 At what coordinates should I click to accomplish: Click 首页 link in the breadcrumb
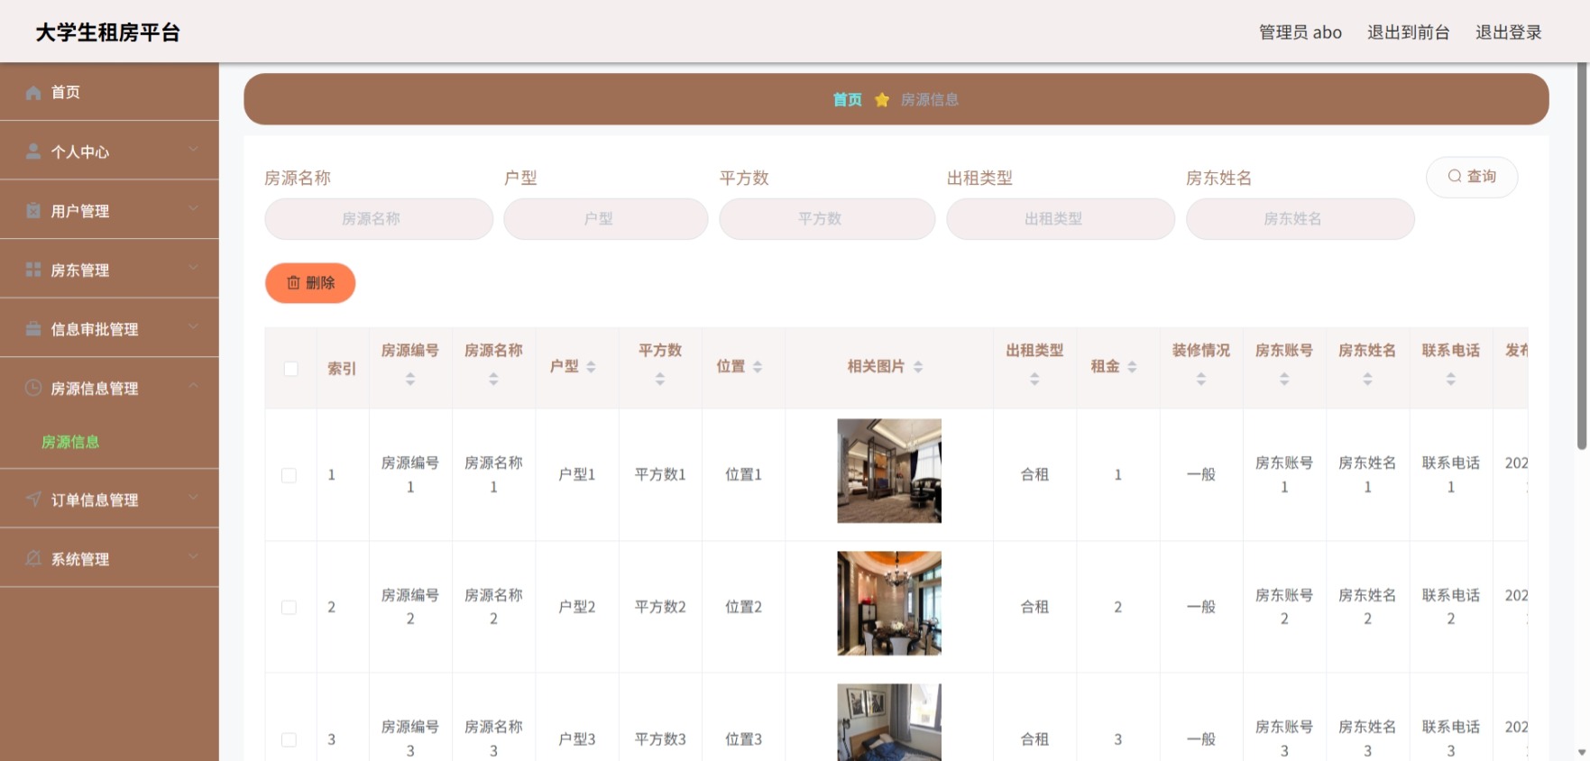[847, 99]
